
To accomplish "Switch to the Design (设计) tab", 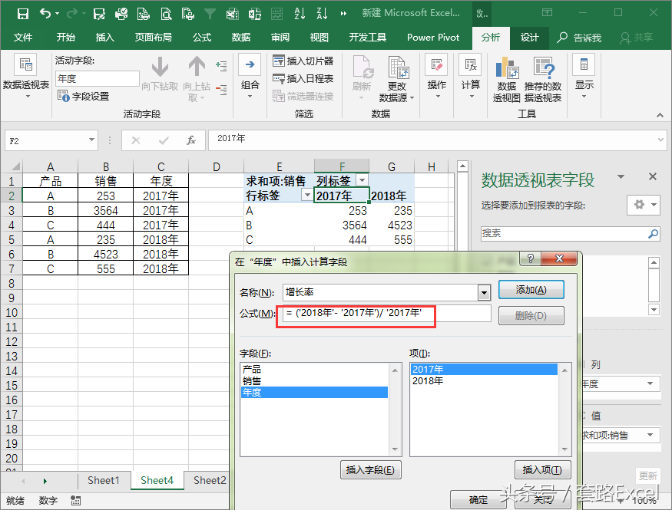I will click(x=530, y=38).
